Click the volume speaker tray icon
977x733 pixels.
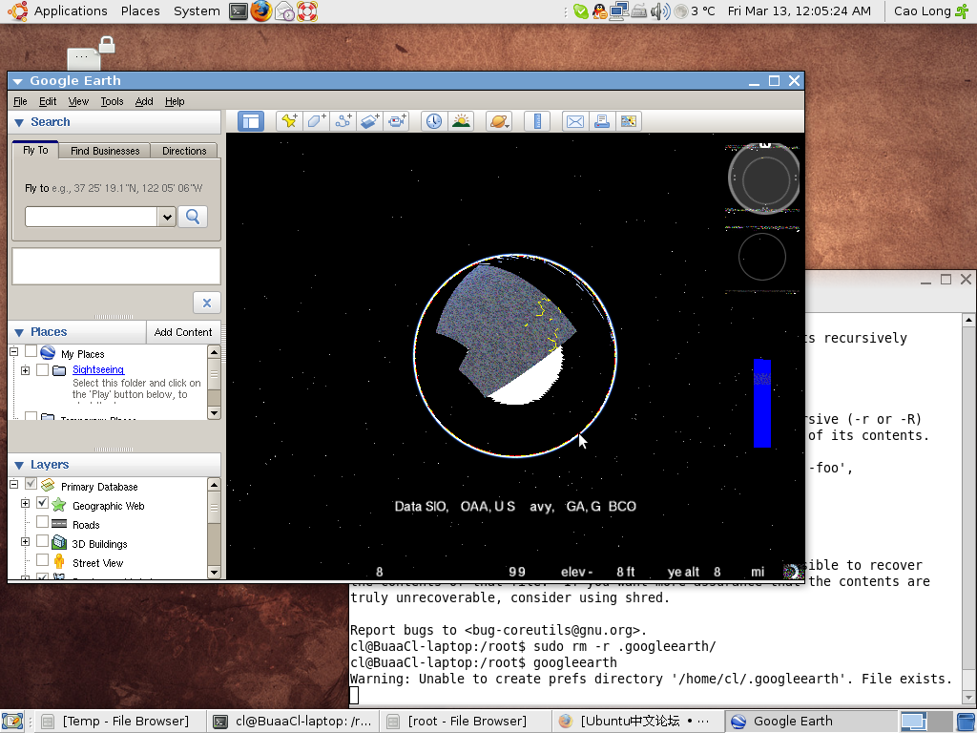tap(660, 11)
